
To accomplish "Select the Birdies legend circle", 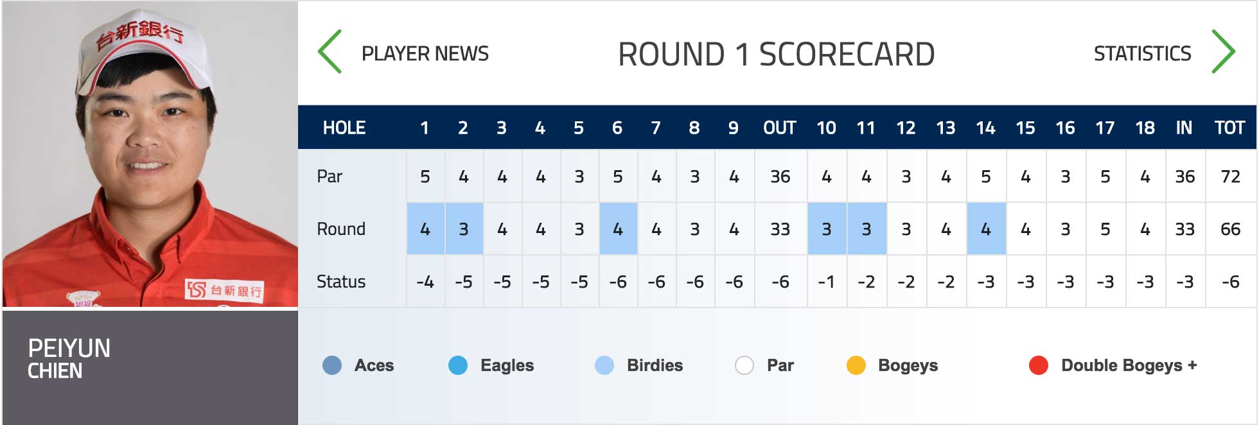I will point(604,365).
